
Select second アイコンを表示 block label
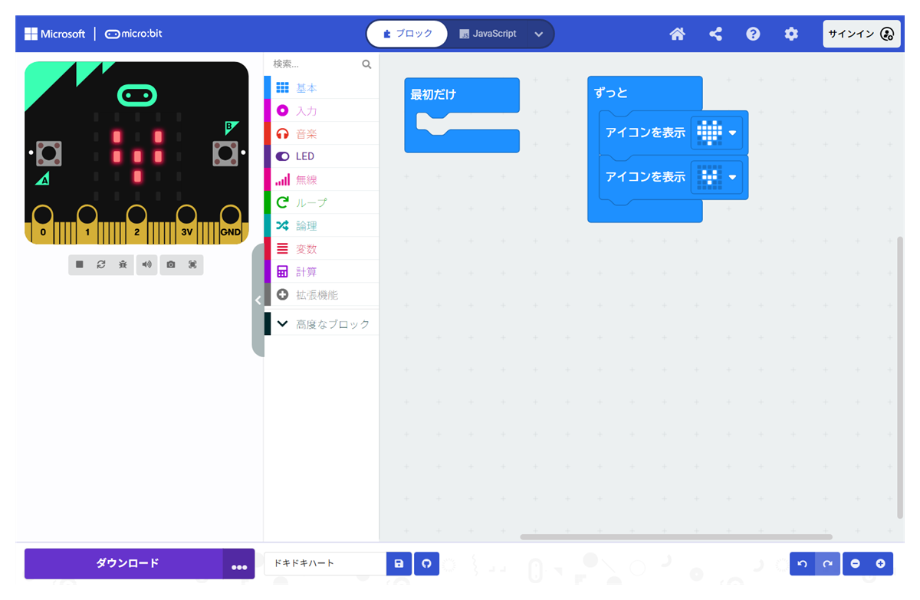point(646,177)
